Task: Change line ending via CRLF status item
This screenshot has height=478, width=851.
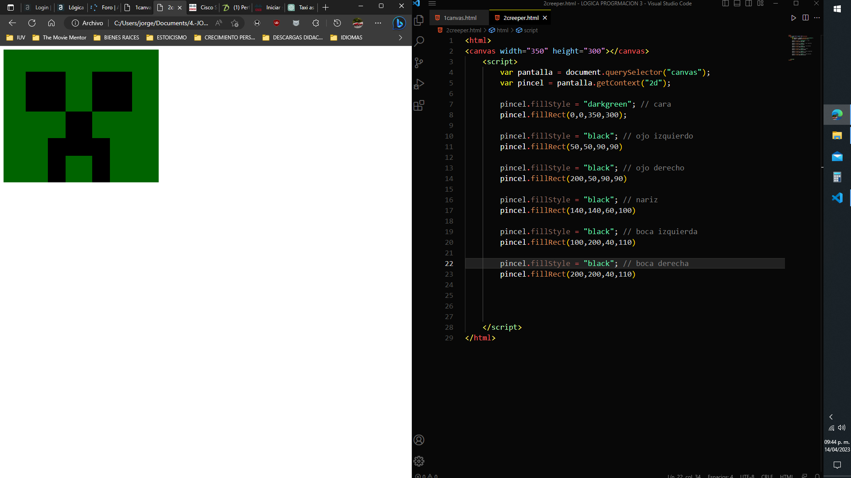Action: 767,476
